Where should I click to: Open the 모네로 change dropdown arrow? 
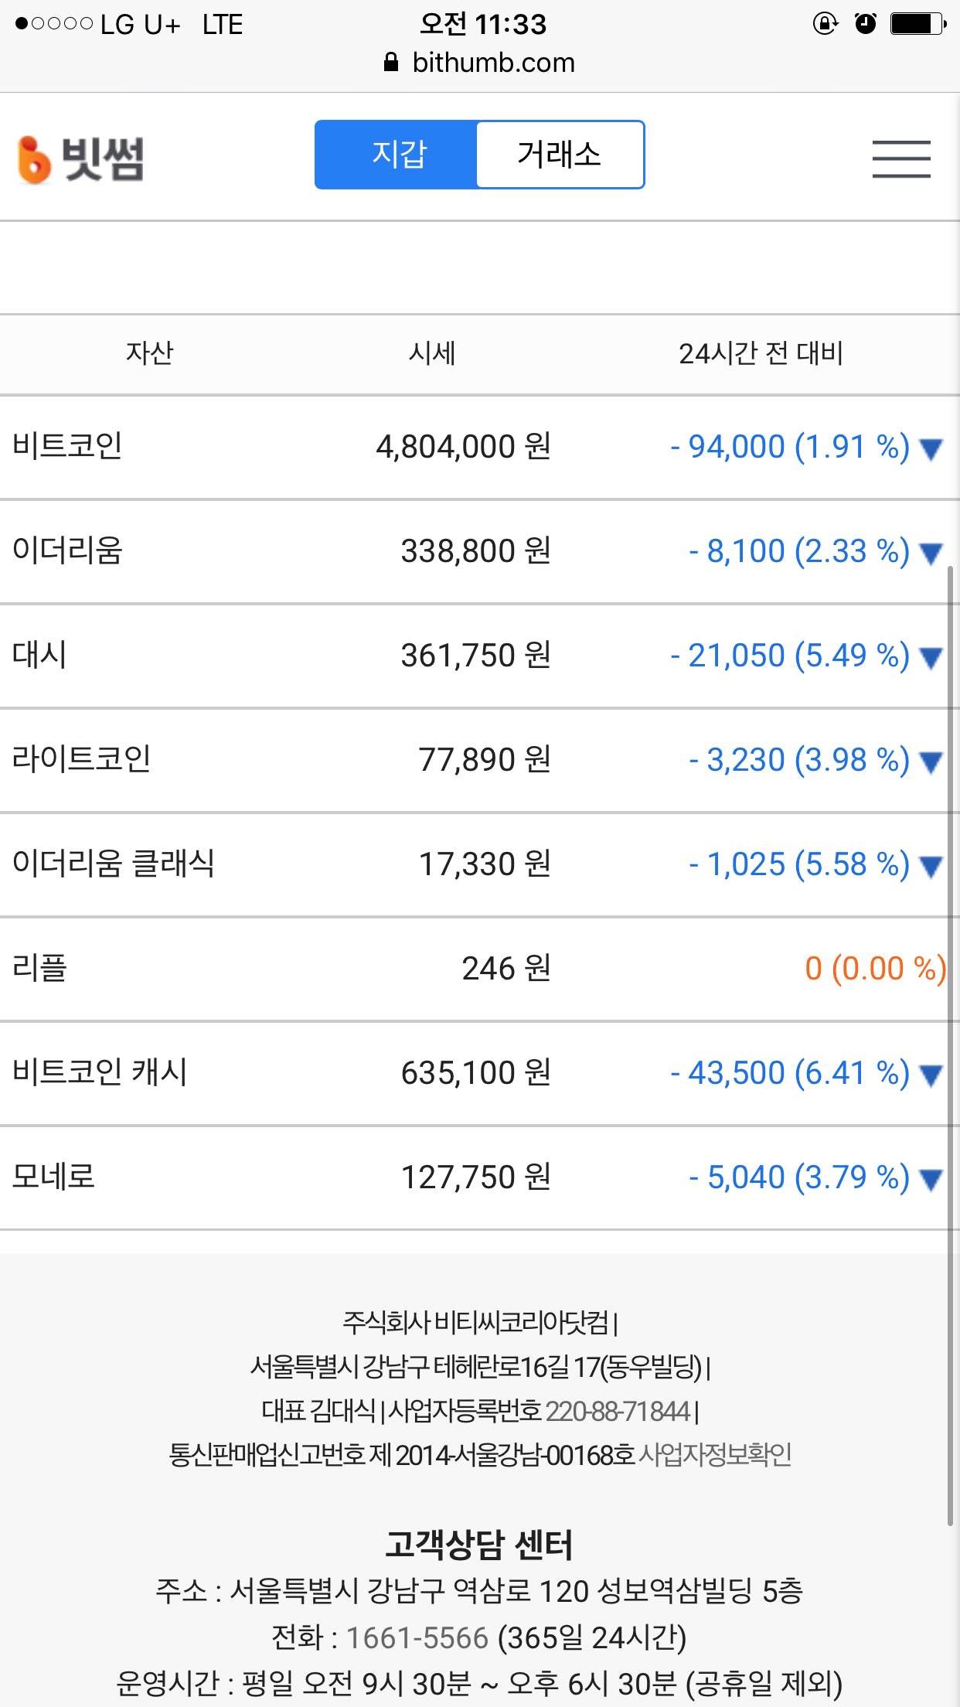931,1178
